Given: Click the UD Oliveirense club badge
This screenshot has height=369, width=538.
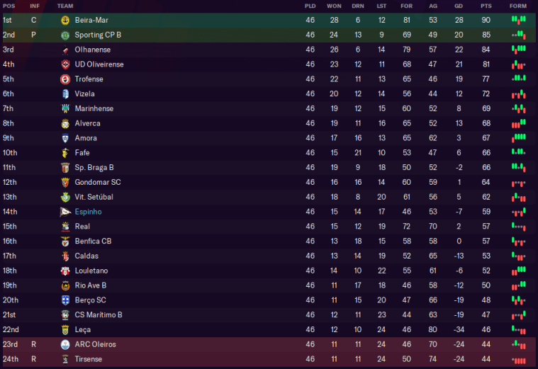Looking at the screenshot, I should [65, 64].
